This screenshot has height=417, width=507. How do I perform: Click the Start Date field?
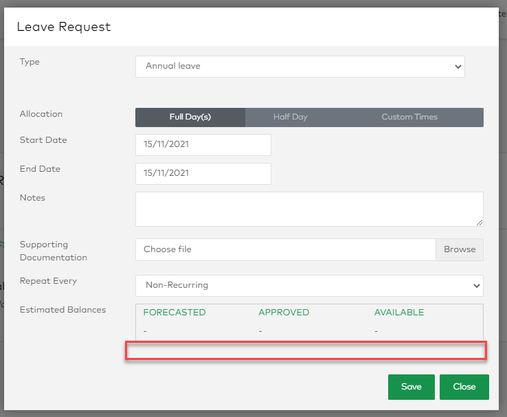[203, 145]
